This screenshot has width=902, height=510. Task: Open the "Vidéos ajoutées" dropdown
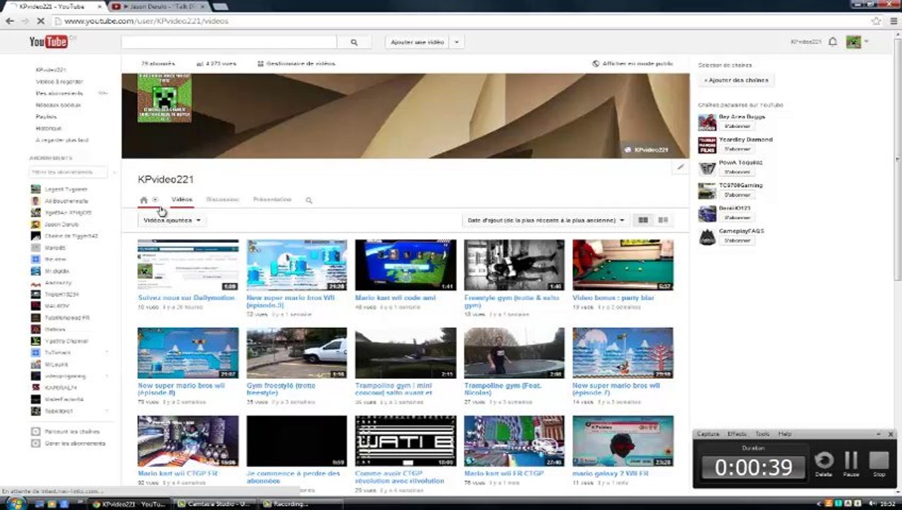click(172, 220)
